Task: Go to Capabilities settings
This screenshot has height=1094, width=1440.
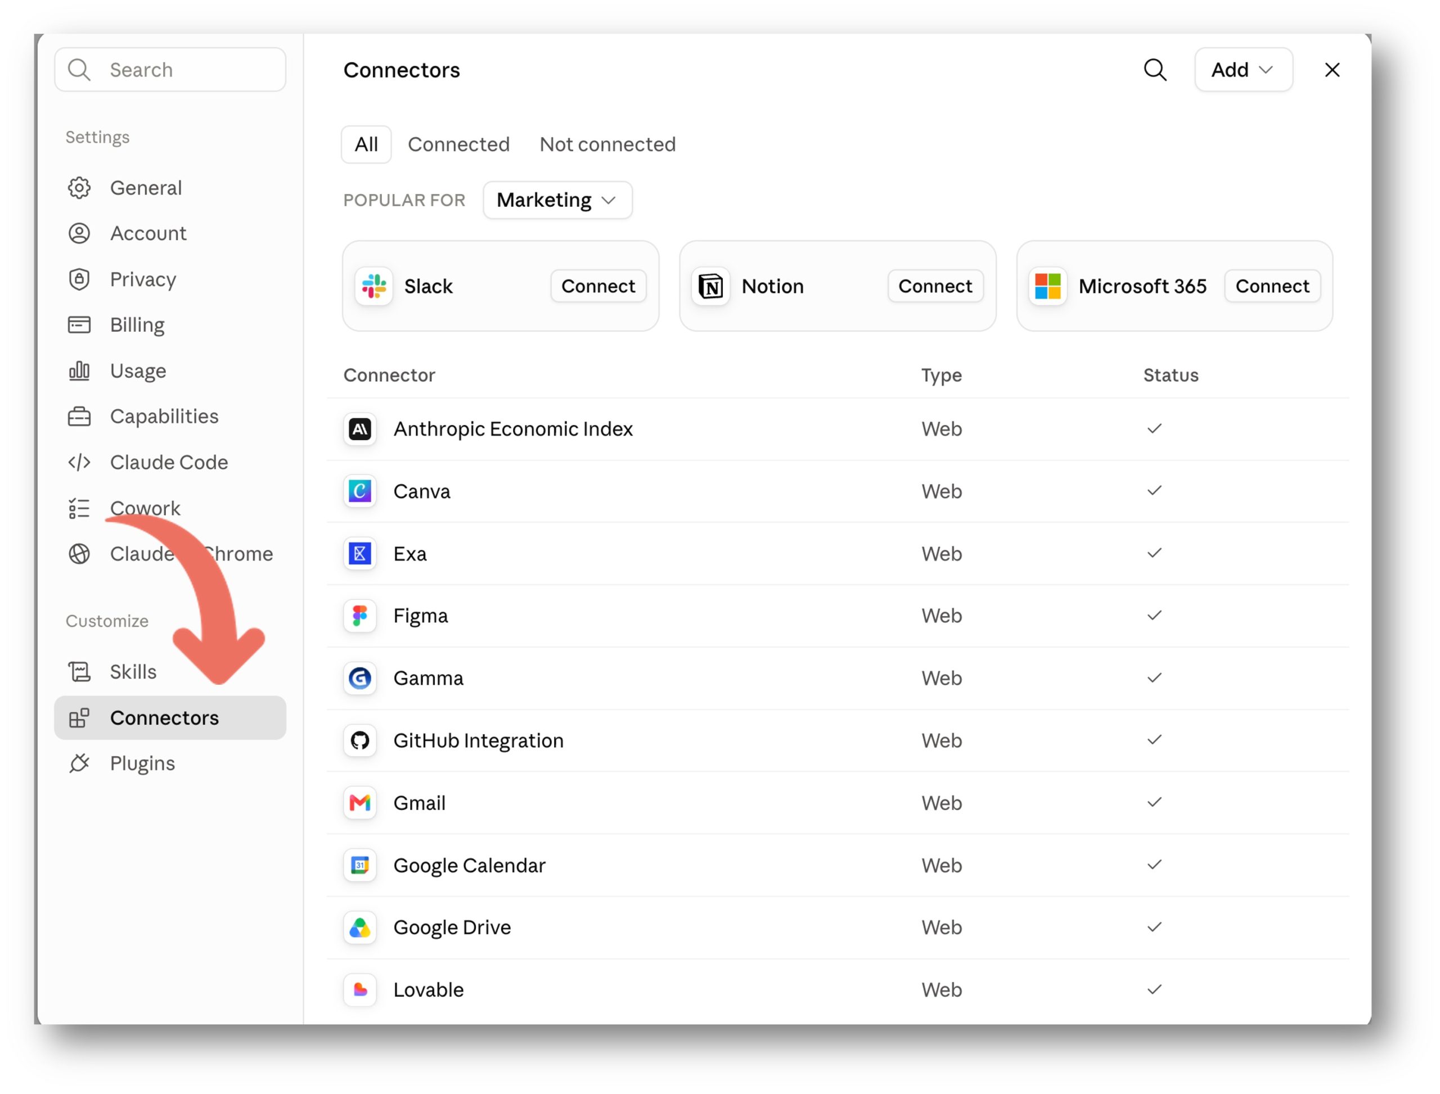Action: [170, 416]
